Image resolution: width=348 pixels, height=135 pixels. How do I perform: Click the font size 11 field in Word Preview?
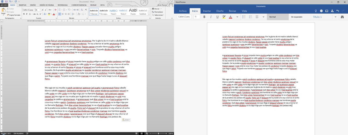[x=196, y=17]
